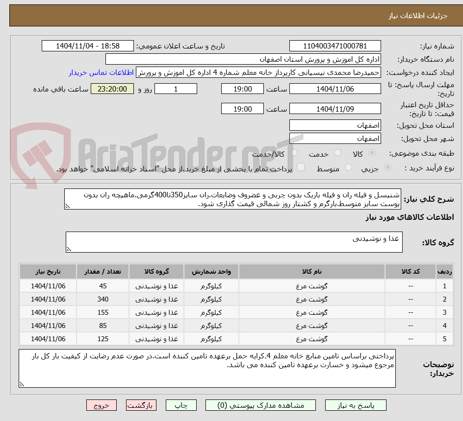Click quantity 85 in row 4
The width and height of the screenshot is (463, 421).
(103, 326)
